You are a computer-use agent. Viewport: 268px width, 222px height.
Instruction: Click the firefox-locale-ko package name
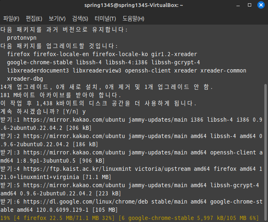pyautogui.click(x=120, y=54)
